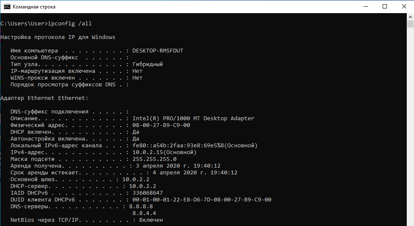Click the Intel(R) PRO/1000 MT adapter description
Image resolution: width=414 pixels, height=226 pixels.
click(x=193, y=119)
